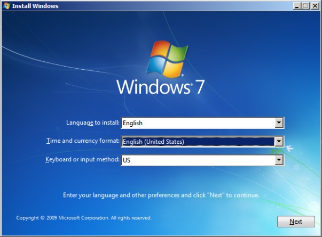
Task: Select the English language combo box field
Action: tap(198, 123)
